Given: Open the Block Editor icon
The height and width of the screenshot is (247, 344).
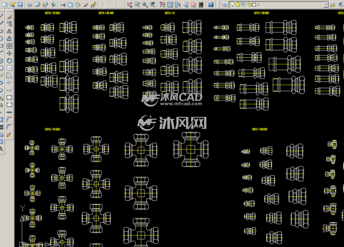Looking at the screenshot, I should tap(94, 4).
